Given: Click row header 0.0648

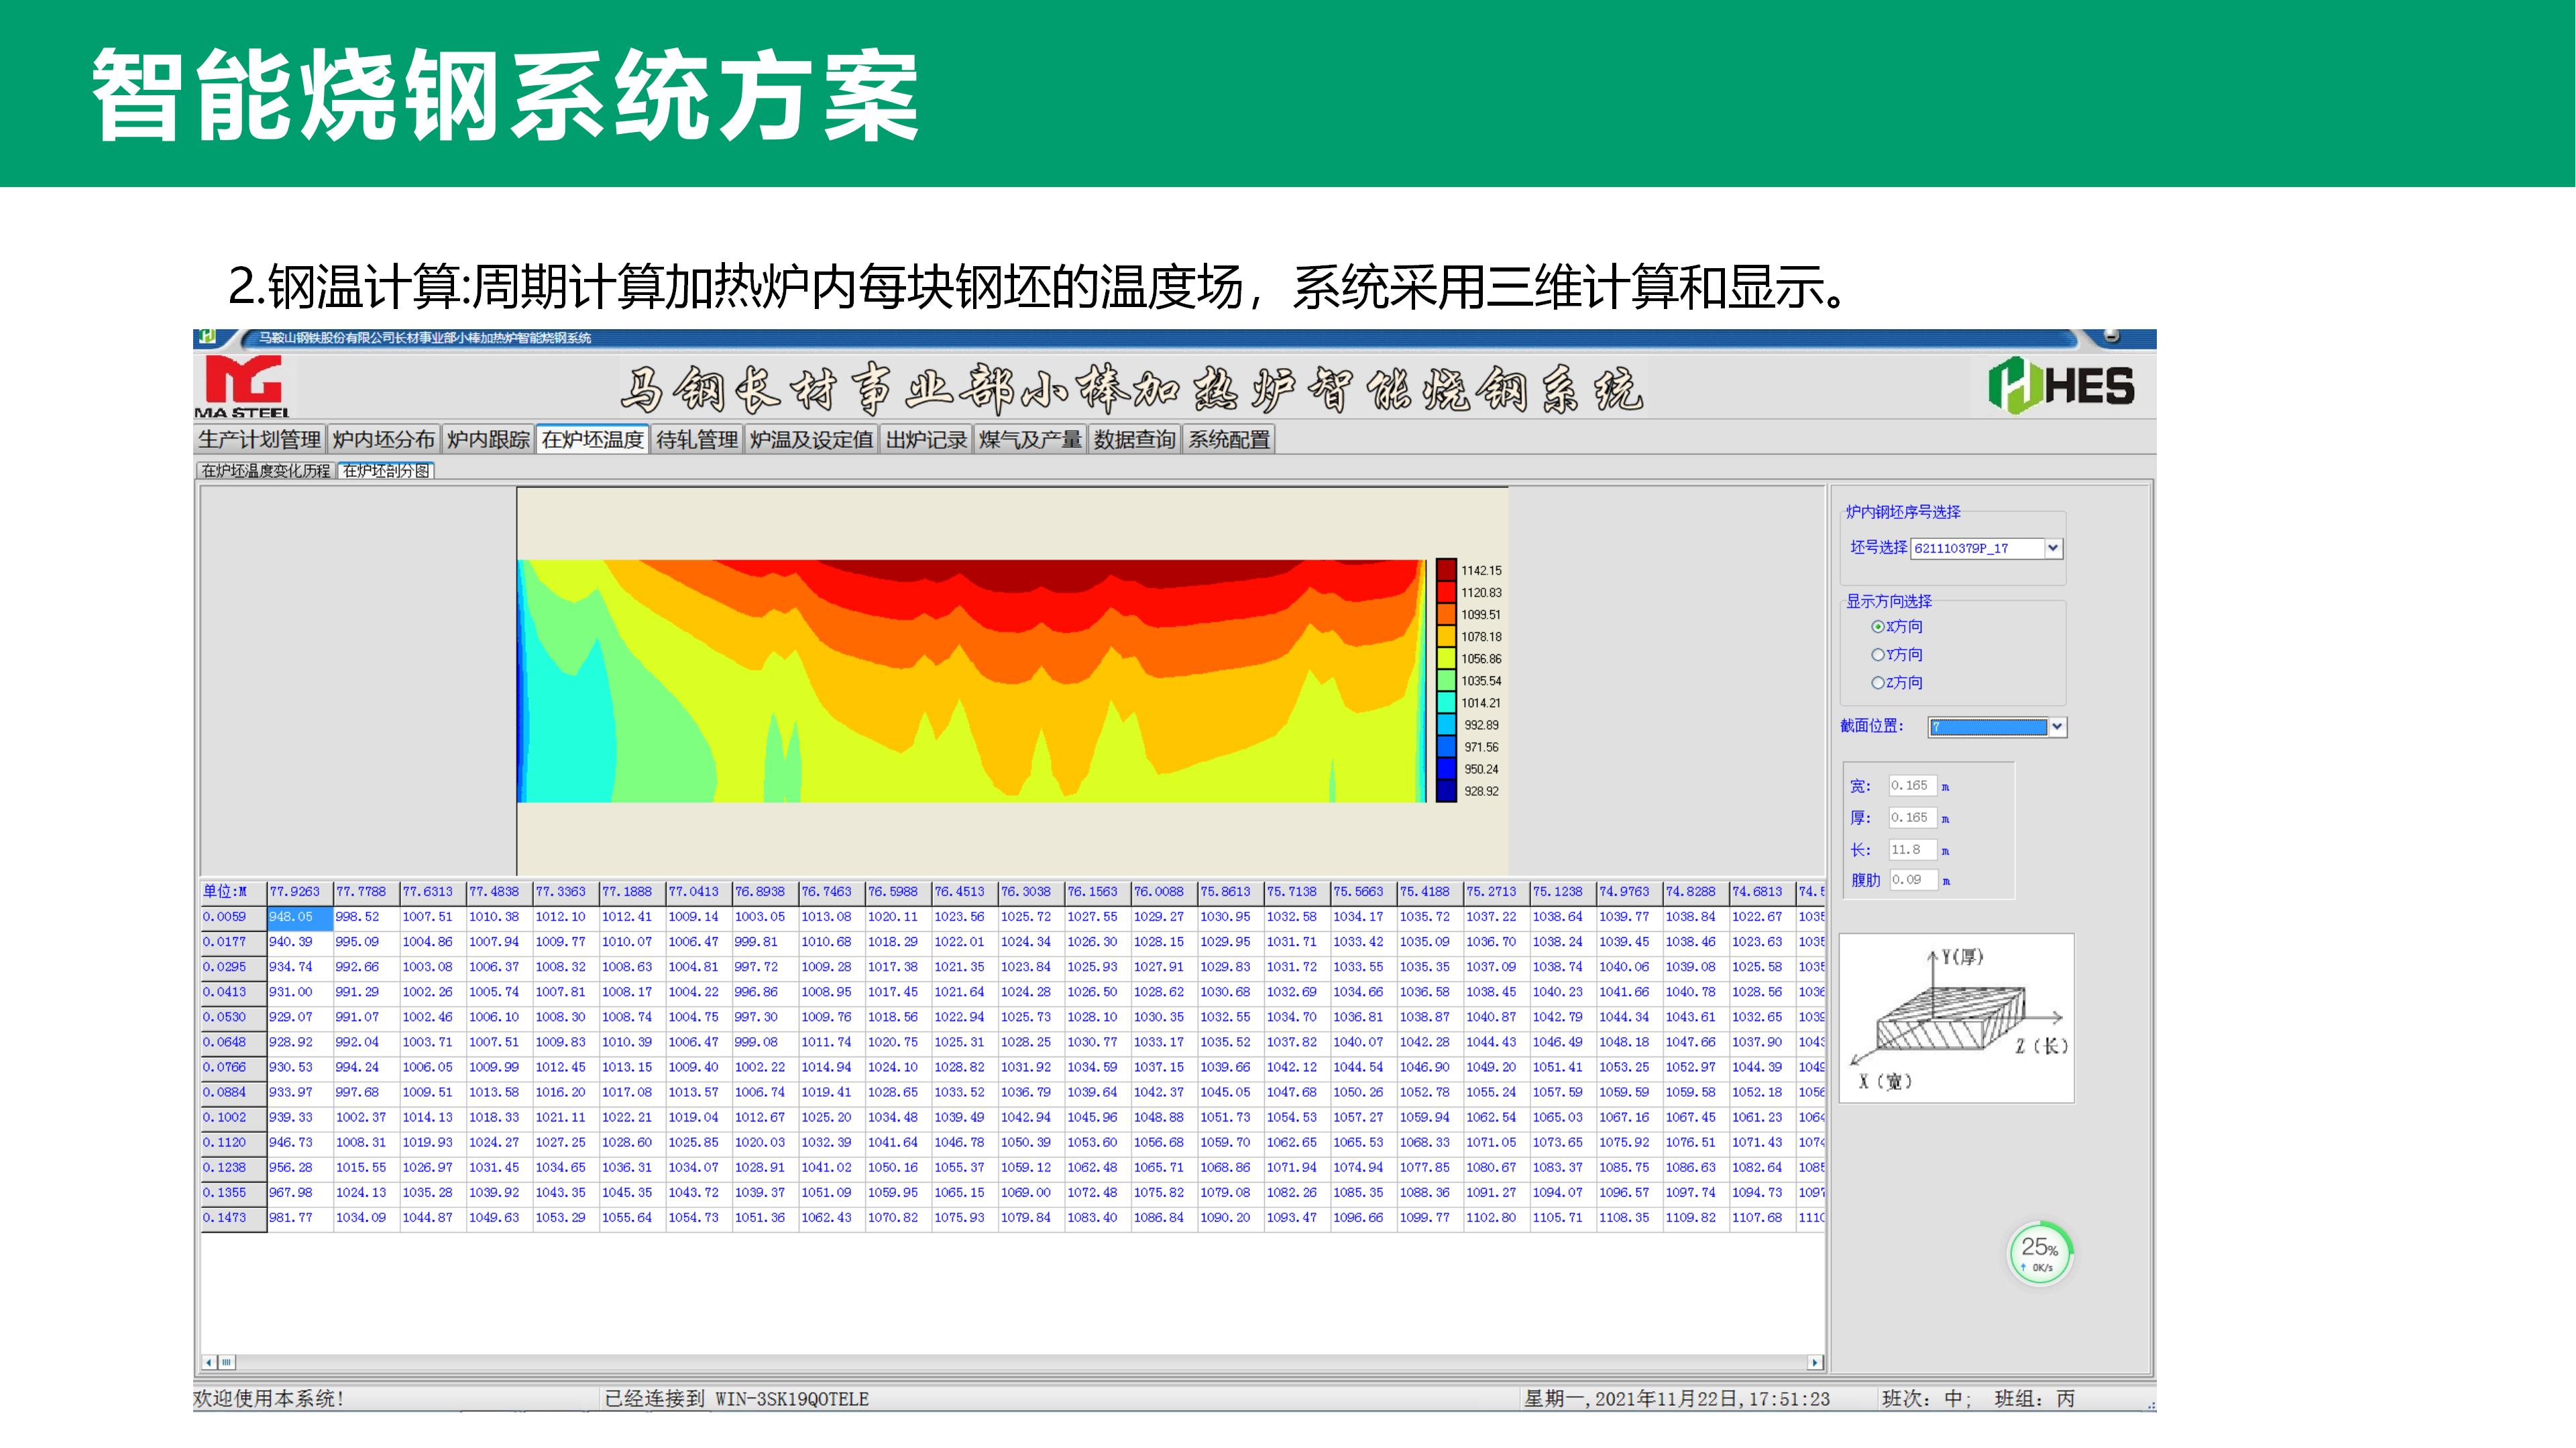Looking at the screenshot, I should pyautogui.click(x=233, y=1041).
